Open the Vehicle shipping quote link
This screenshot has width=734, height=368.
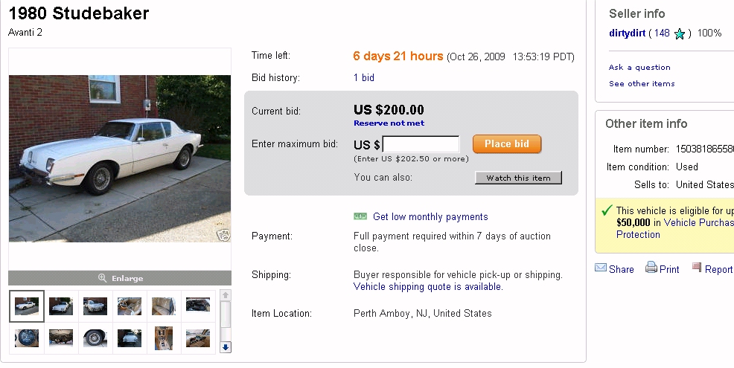428,286
